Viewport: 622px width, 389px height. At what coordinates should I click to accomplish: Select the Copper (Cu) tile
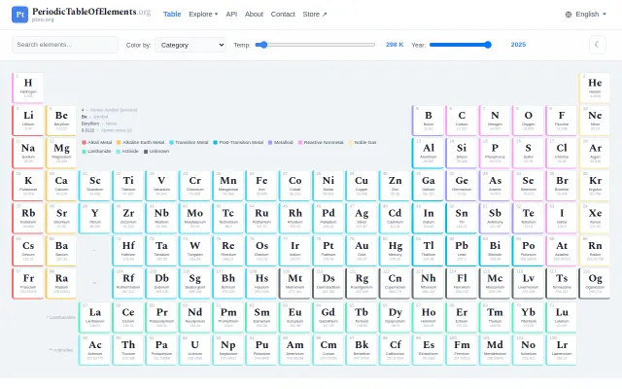pos(362,186)
